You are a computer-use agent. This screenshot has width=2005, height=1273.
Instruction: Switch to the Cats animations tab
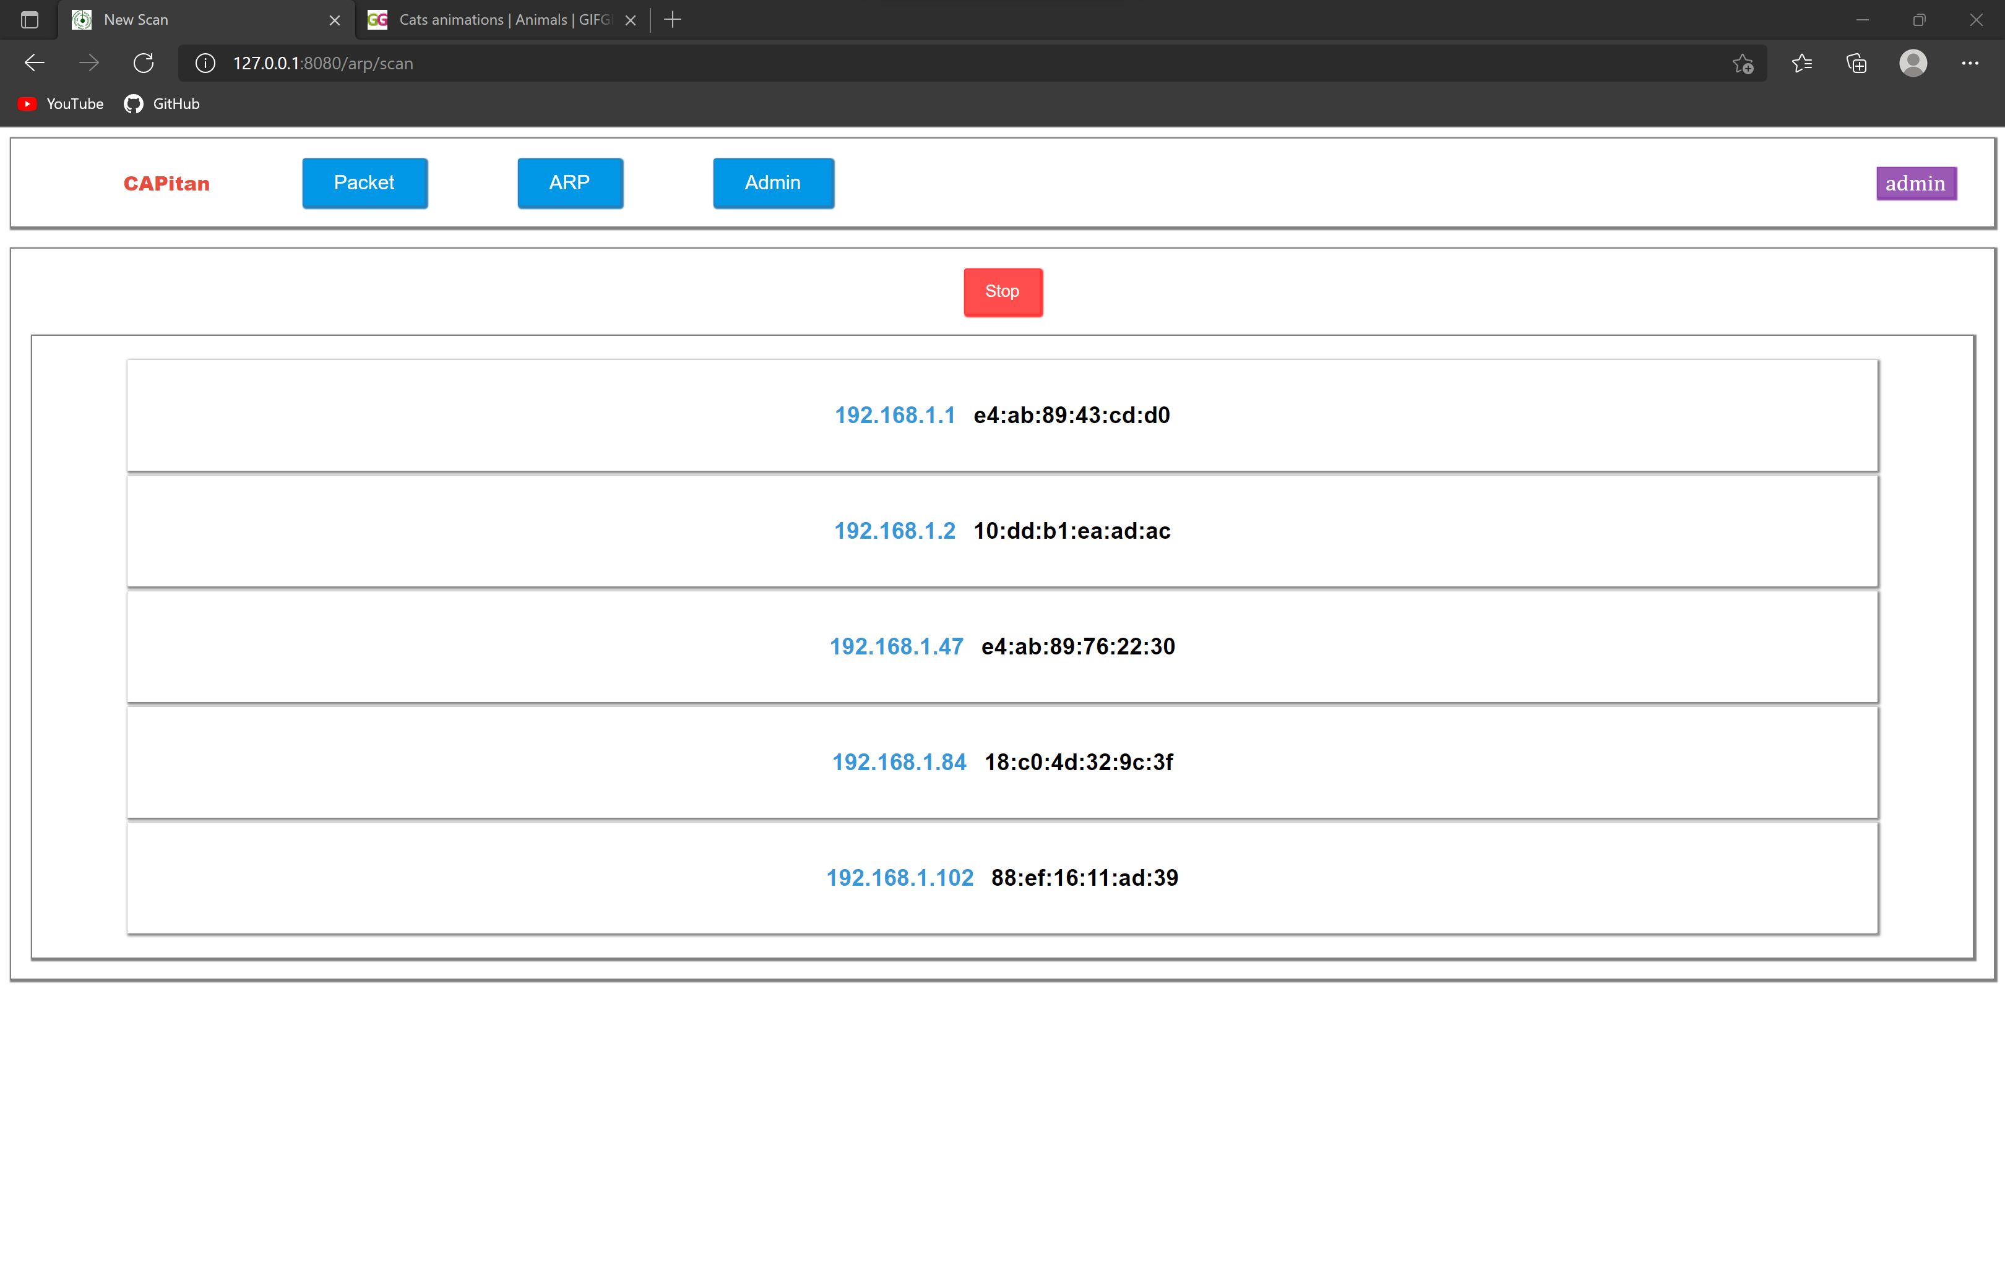point(496,20)
